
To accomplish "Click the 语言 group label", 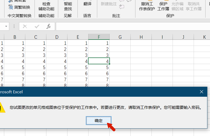I will click(87, 16).
